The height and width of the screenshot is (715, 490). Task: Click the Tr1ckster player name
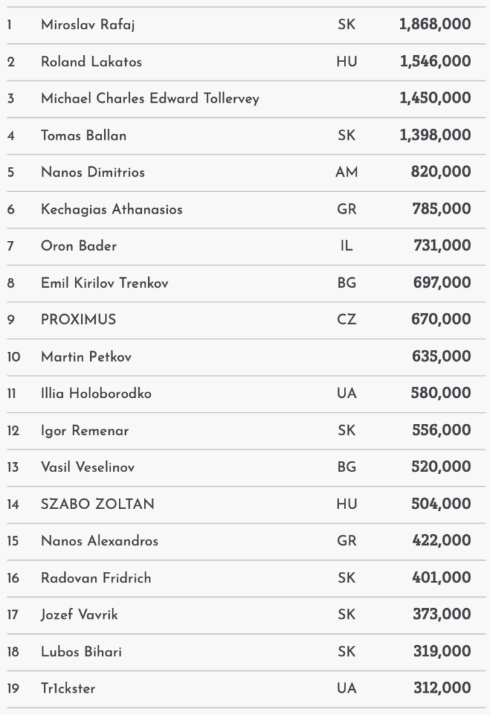[x=68, y=689]
